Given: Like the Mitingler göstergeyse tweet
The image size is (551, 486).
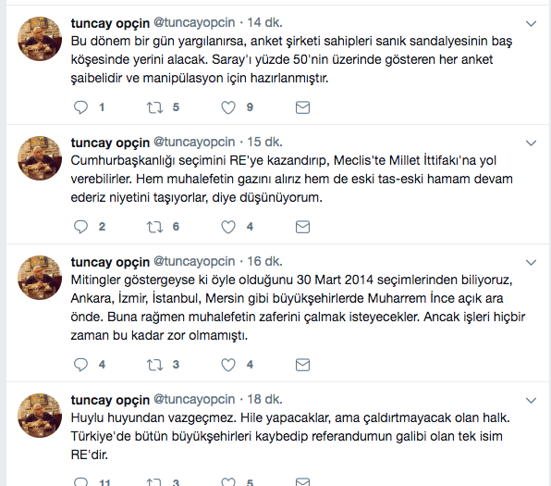Looking at the screenshot, I should tap(228, 365).
